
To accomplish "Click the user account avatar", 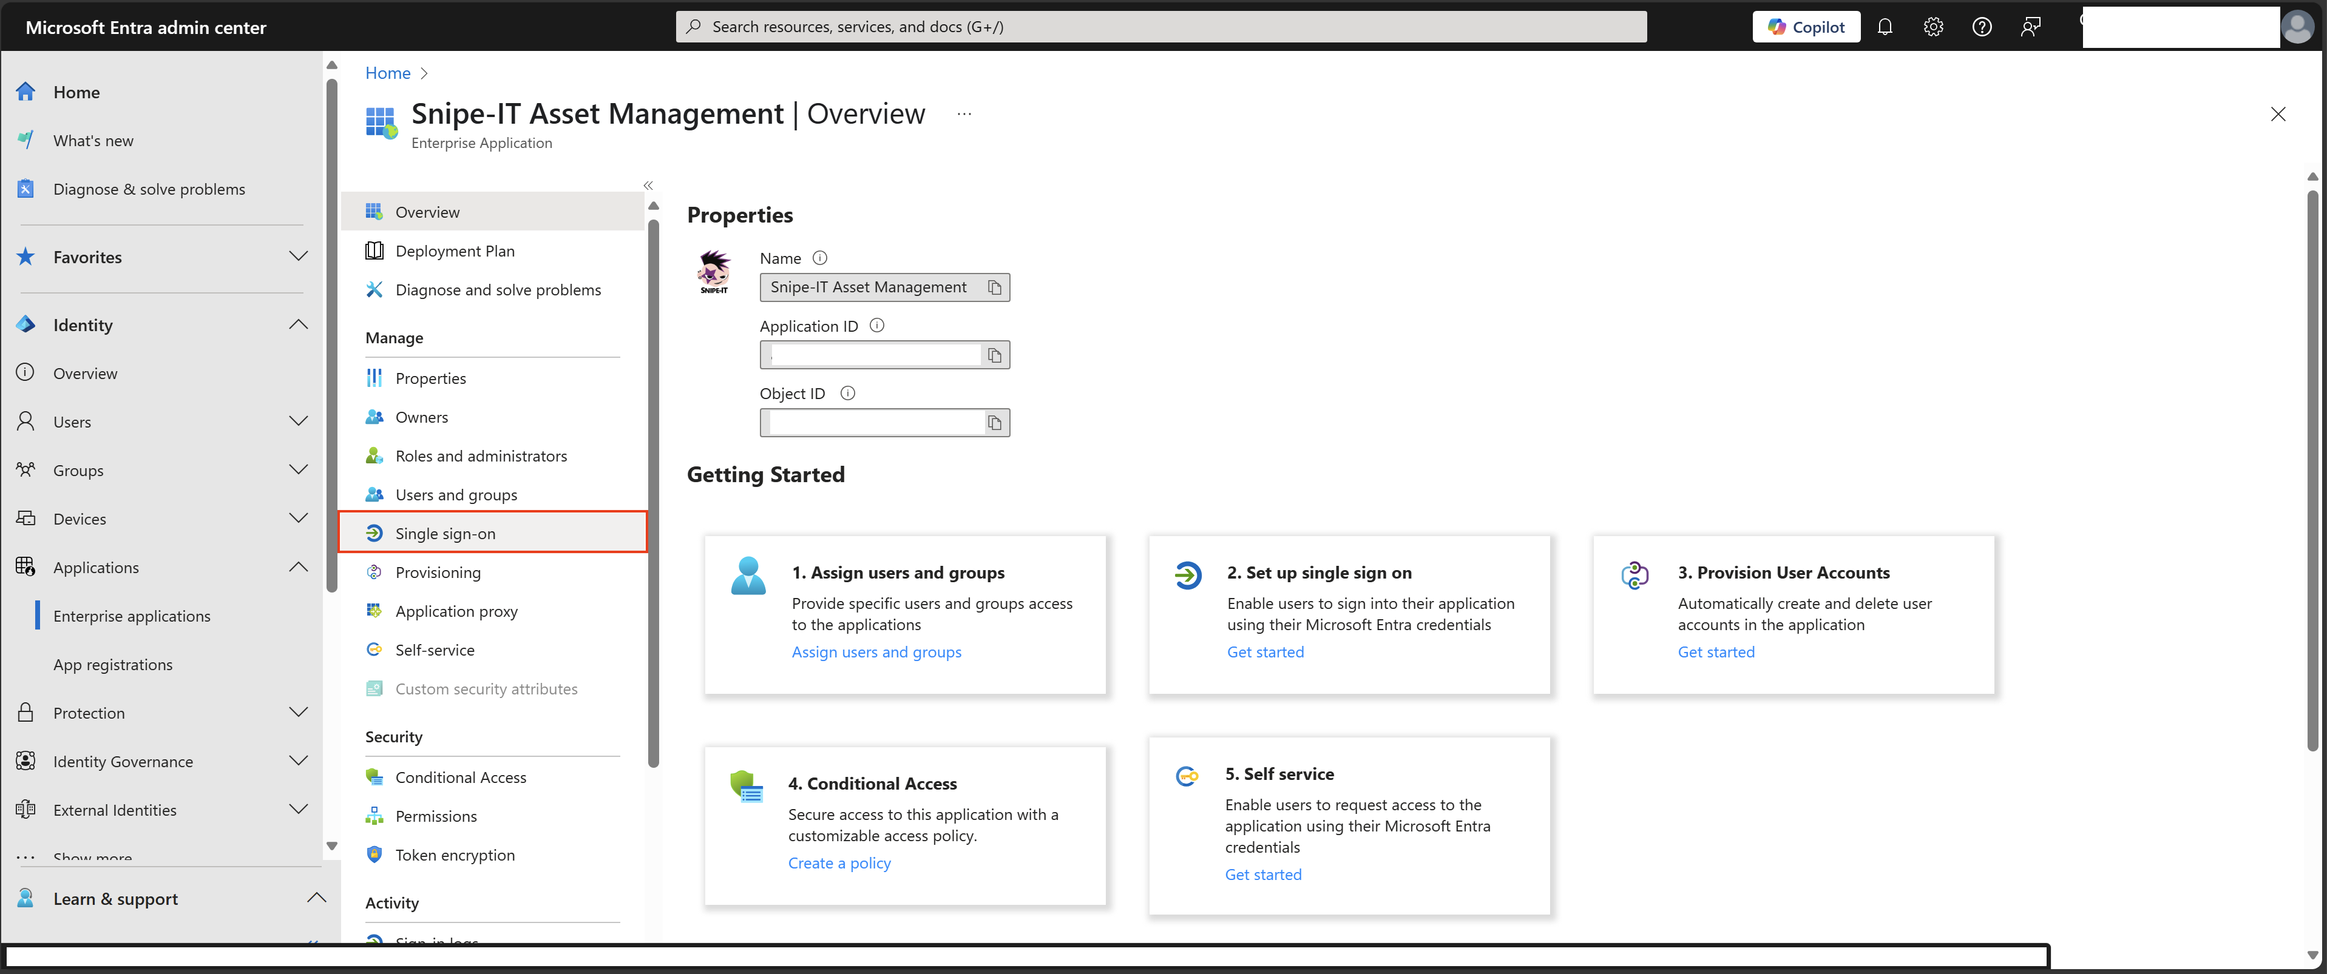I will [x=2297, y=27].
